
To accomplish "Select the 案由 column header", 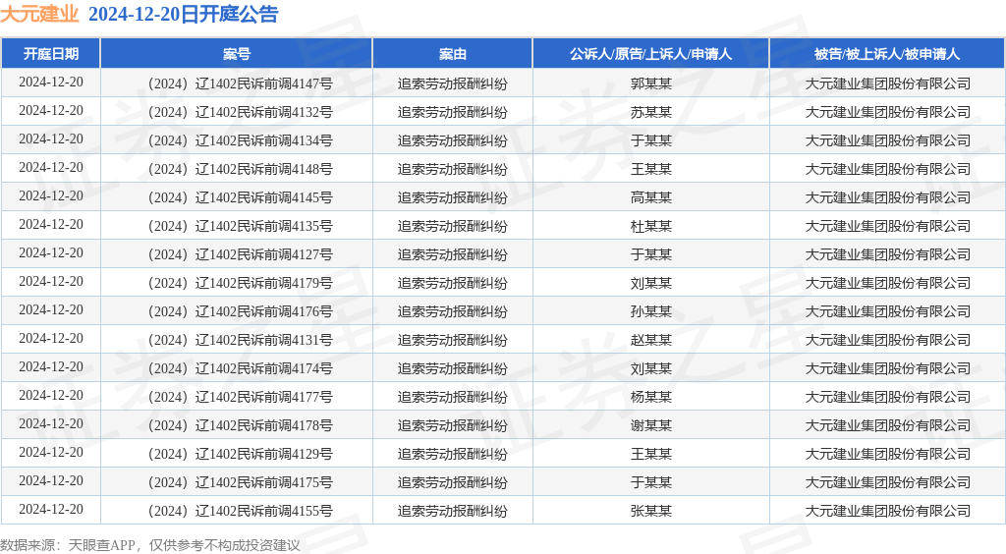I will (x=452, y=54).
